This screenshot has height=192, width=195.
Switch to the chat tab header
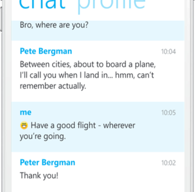42,4
